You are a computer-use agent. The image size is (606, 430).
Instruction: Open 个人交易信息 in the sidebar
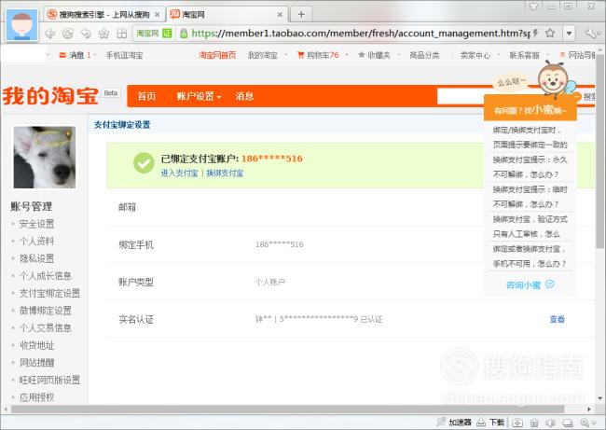tap(46, 328)
